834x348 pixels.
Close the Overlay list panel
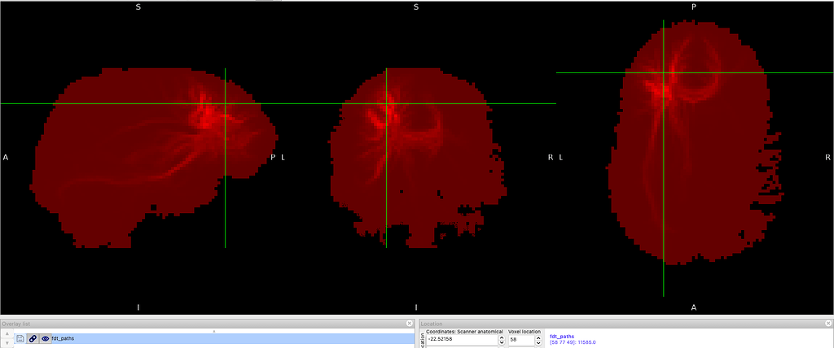pos(410,324)
